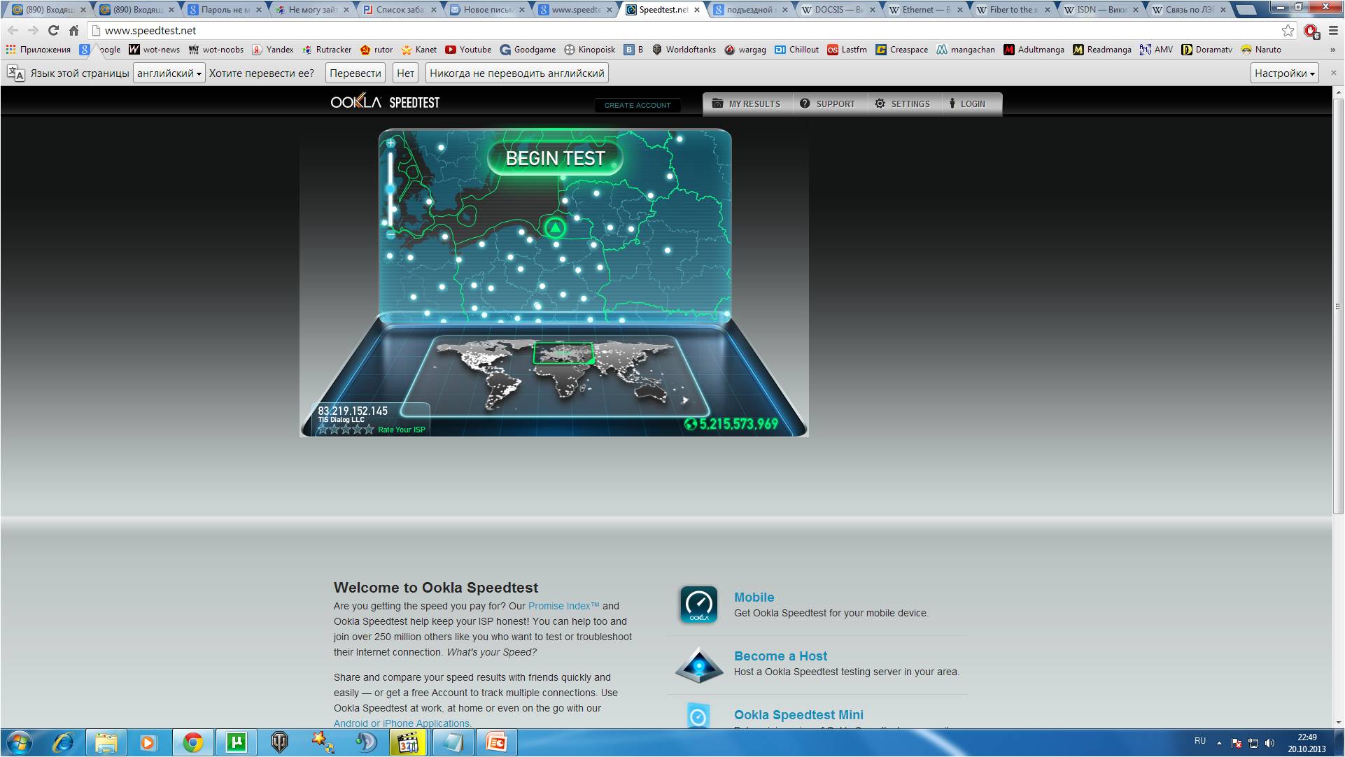Screen dimensions: 1345x757
Task: Open uTorrent from the taskbar
Action: tap(236, 742)
